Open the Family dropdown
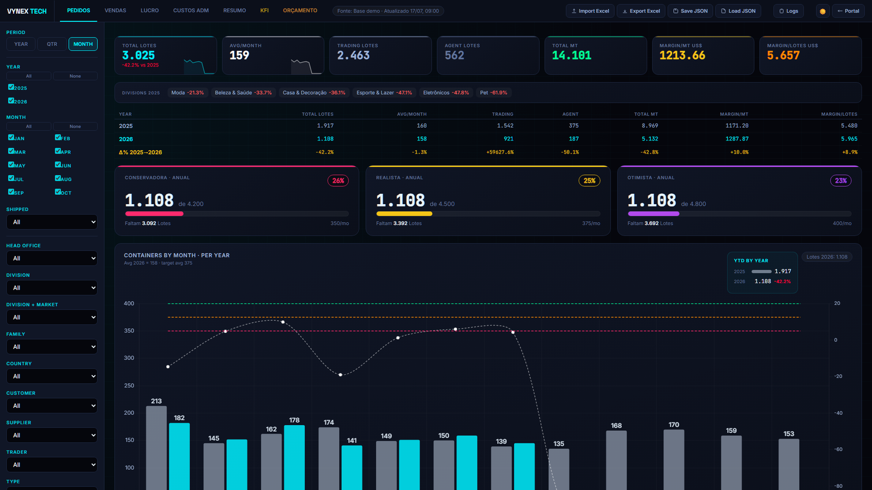The width and height of the screenshot is (872, 490). coord(52,347)
